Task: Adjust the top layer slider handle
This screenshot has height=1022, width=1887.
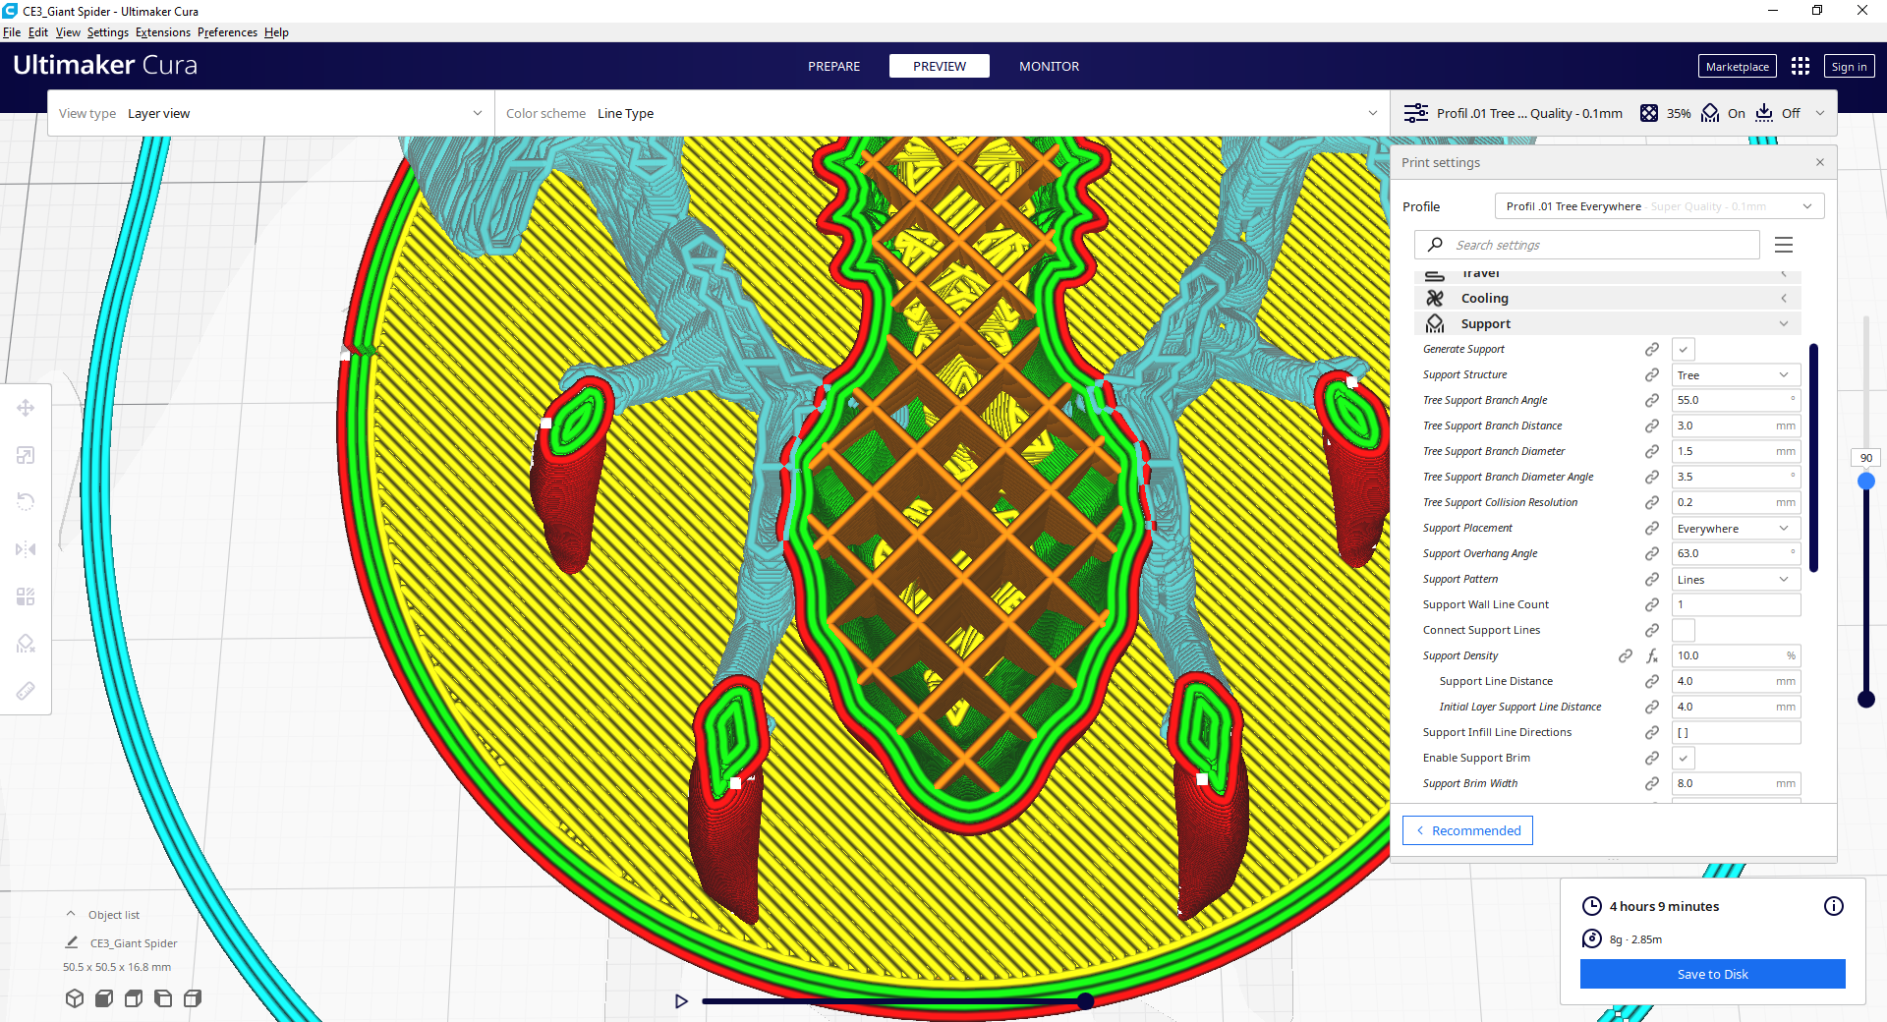Action: tap(1865, 481)
